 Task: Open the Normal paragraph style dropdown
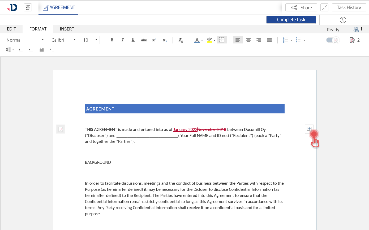coord(25,40)
